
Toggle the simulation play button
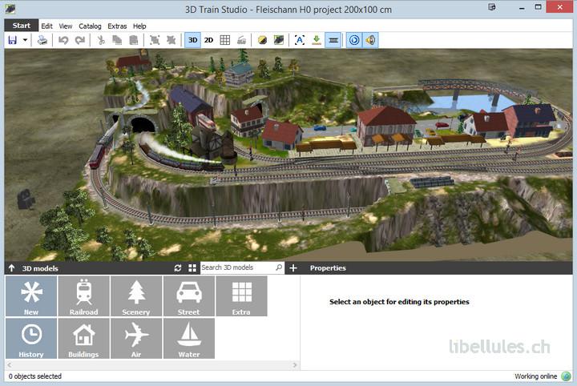(354, 40)
